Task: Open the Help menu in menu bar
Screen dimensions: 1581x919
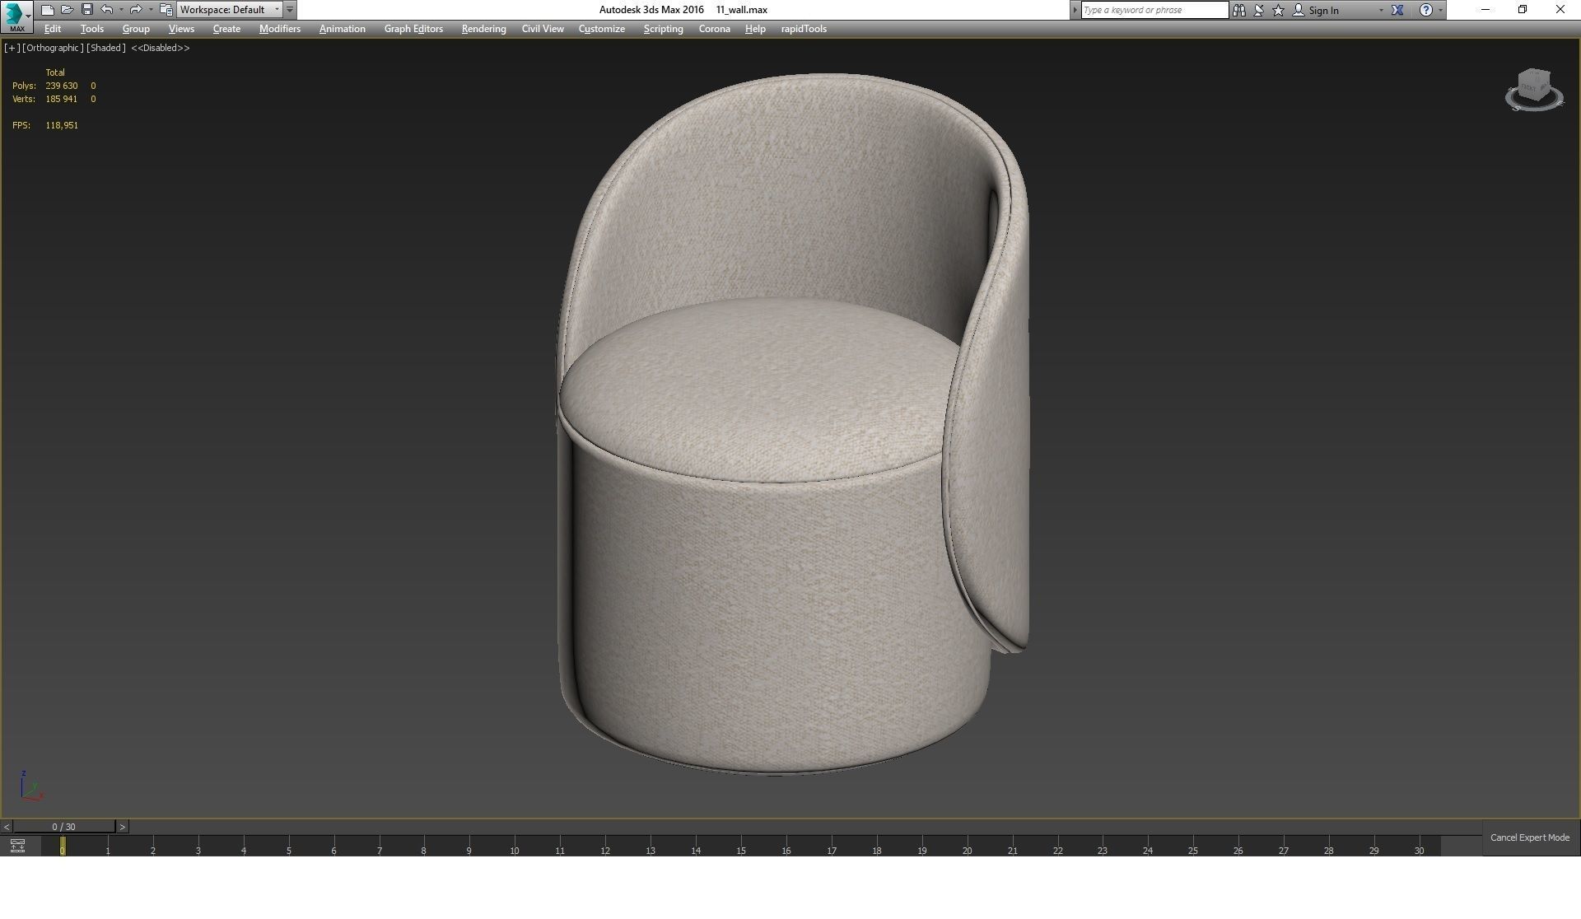Action: (755, 29)
